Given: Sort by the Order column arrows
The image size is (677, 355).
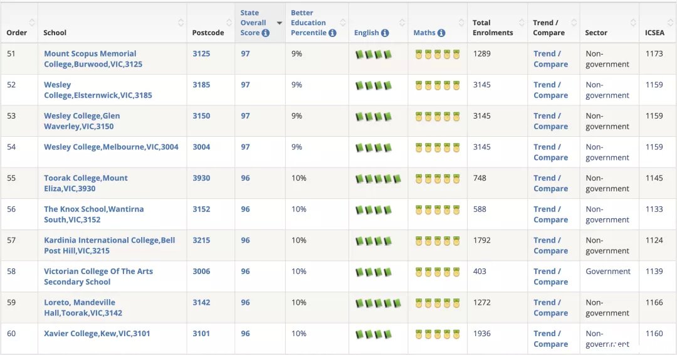Looking at the screenshot, I should click(x=32, y=23).
